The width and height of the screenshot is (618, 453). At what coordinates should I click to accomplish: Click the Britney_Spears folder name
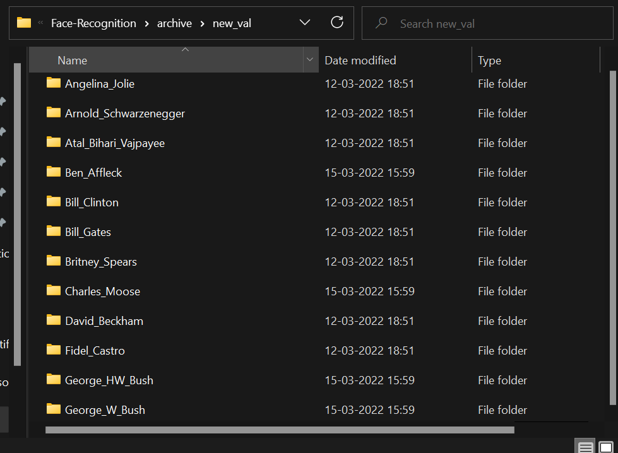101,262
